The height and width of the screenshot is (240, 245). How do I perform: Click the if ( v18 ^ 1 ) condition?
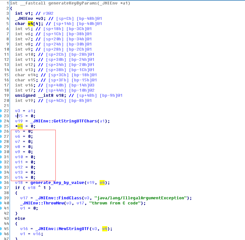pyautogui.click(x=33, y=188)
